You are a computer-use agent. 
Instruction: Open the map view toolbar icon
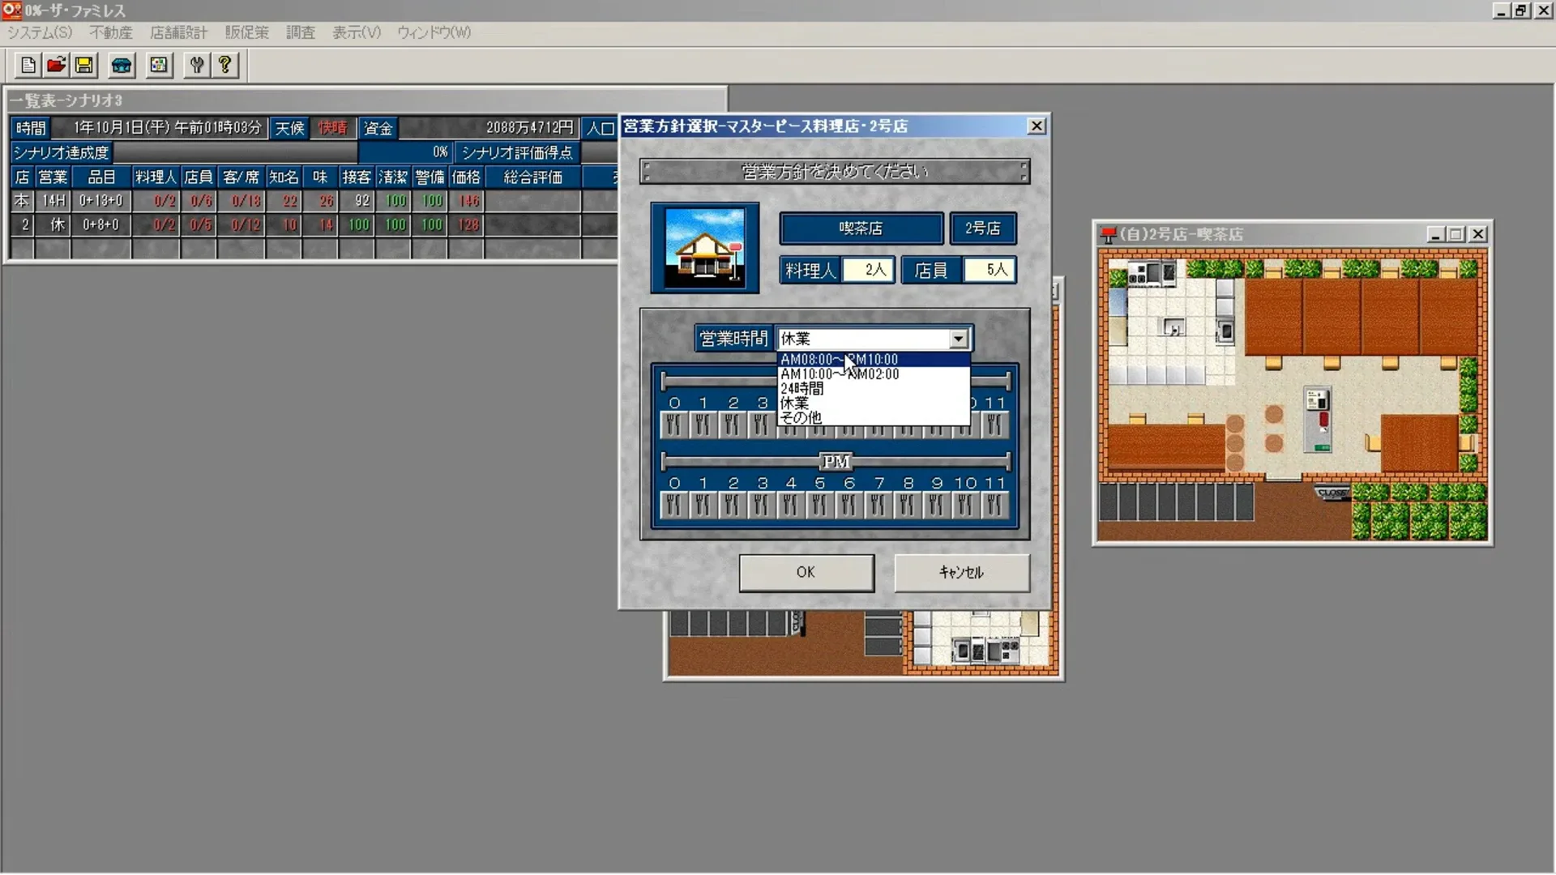[158, 65]
